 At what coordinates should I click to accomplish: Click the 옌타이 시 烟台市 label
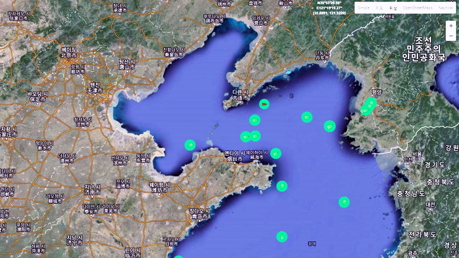coord(235,156)
